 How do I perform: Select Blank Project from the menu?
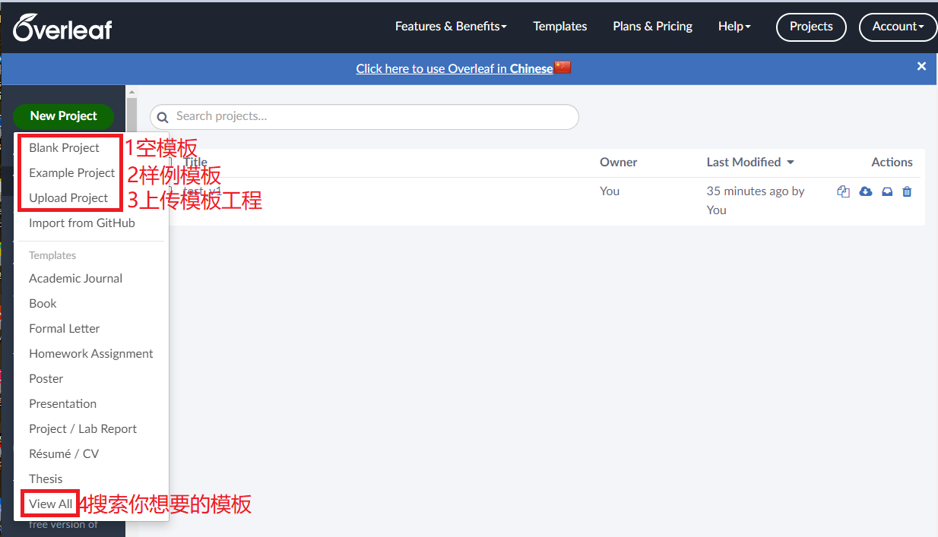pos(64,147)
